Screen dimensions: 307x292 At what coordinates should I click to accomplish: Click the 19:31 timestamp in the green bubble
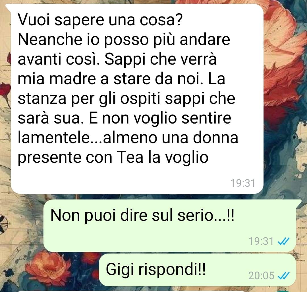point(261,241)
